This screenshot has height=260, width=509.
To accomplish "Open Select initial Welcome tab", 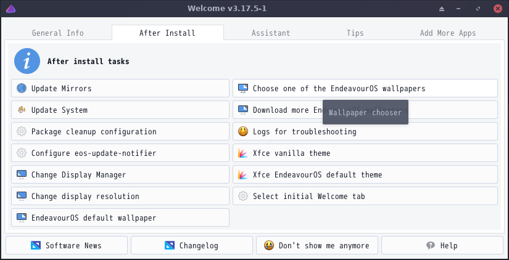I will tap(365, 196).
